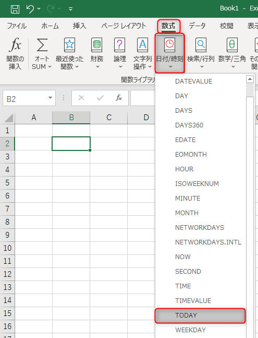
Task: Open the 関数の挿入 function wizard
Action: [15, 53]
